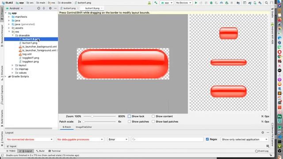This screenshot has height=159, width=283.
Task: Open the Android project view dropdown
Action: point(15,8)
